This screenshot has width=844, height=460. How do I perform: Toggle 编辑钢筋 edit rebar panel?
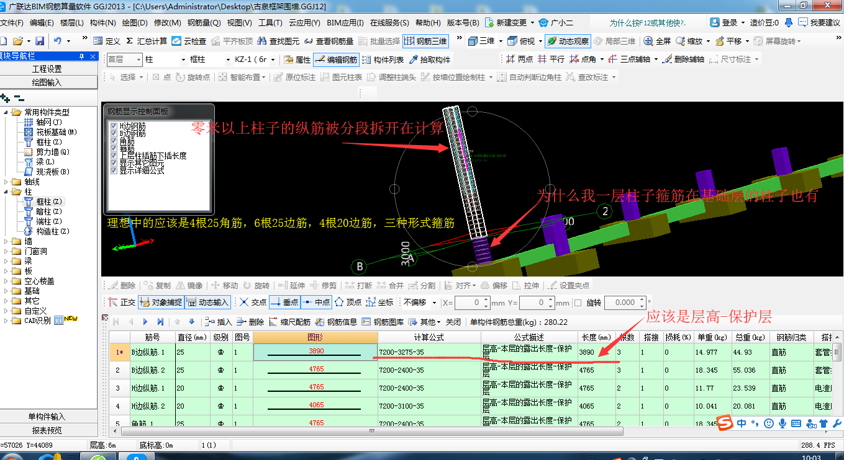(336, 60)
